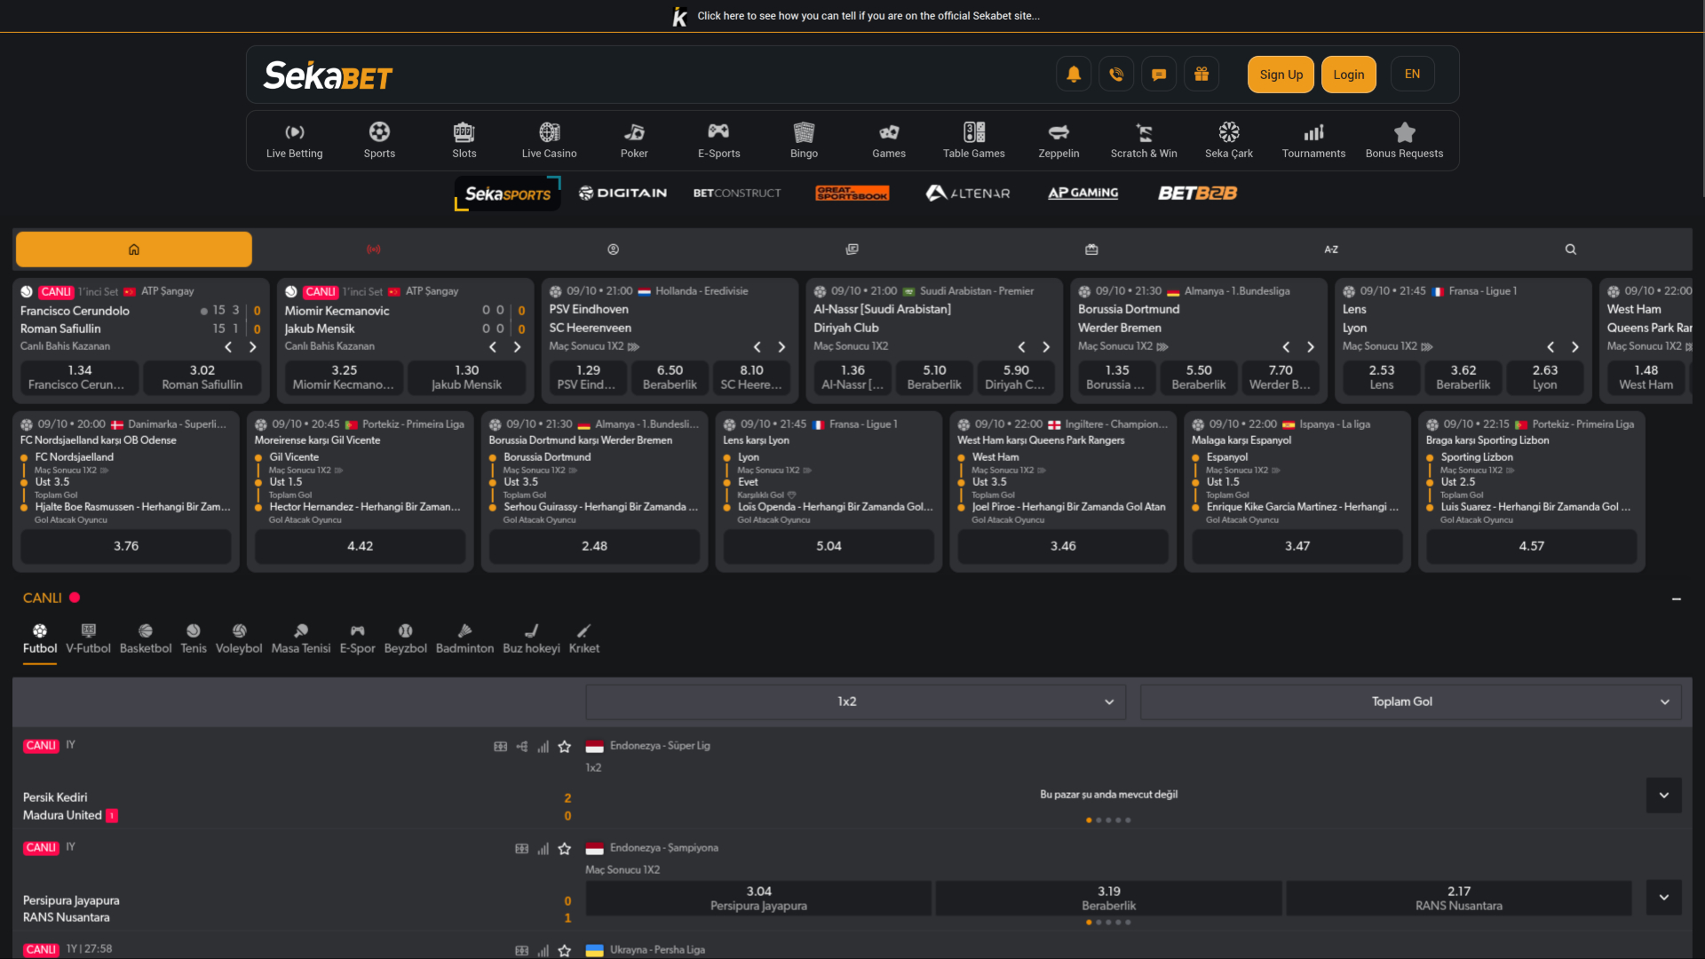Viewport: 1705px width, 959px height.
Task: Open Seka Çark wheel
Action: coord(1229,141)
